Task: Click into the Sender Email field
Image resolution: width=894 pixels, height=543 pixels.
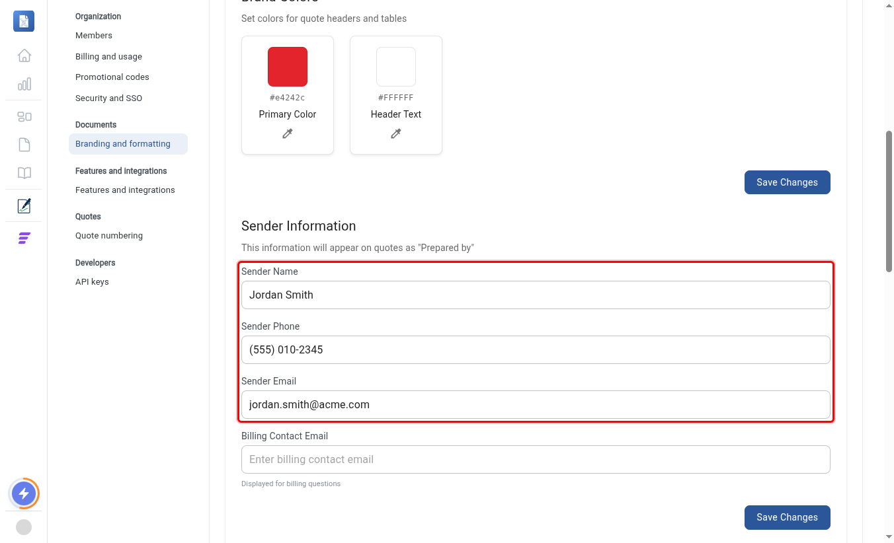Action: click(x=536, y=404)
